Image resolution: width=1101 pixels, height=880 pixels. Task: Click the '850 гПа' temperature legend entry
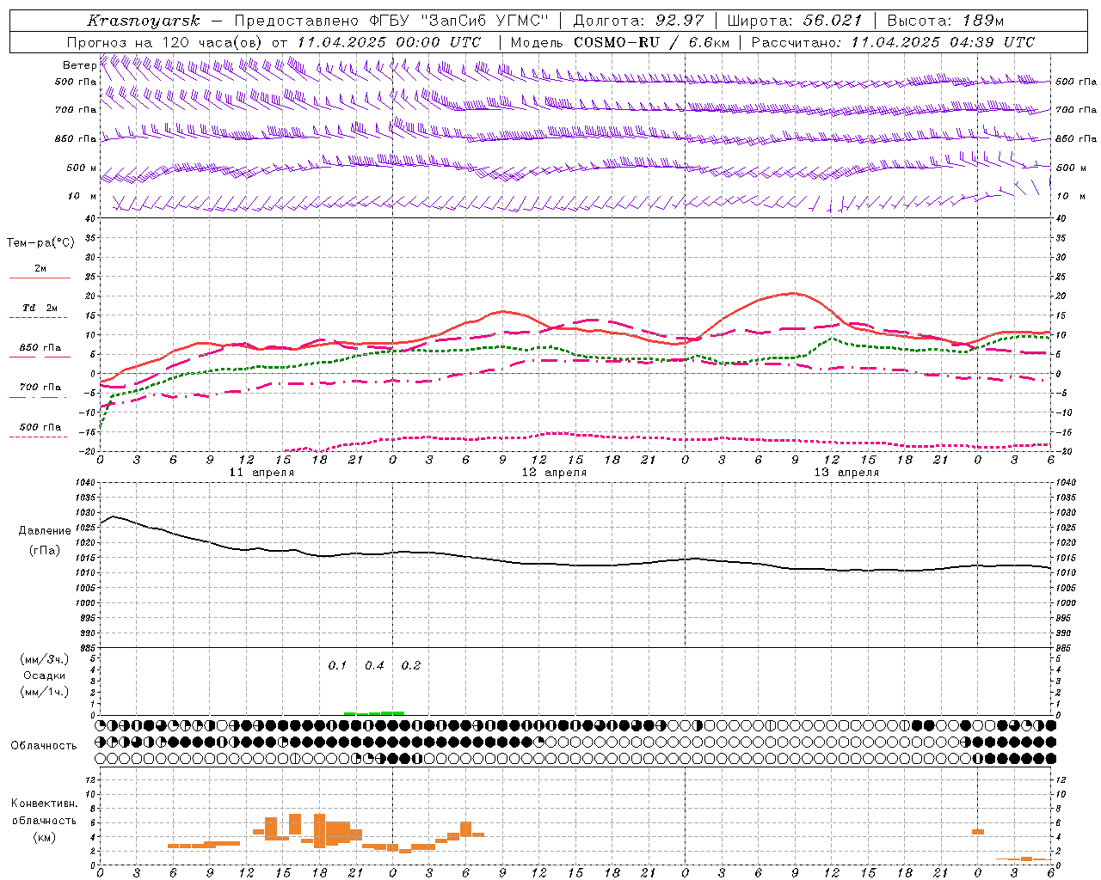tap(40, 348)
